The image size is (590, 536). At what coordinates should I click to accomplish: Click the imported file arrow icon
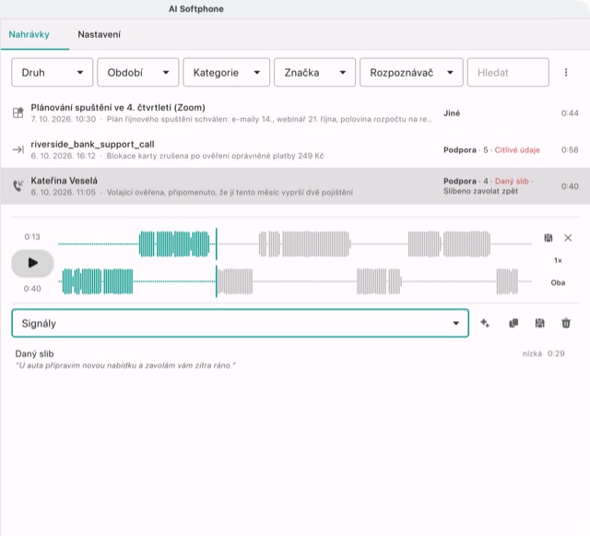(x=18, y=149)
